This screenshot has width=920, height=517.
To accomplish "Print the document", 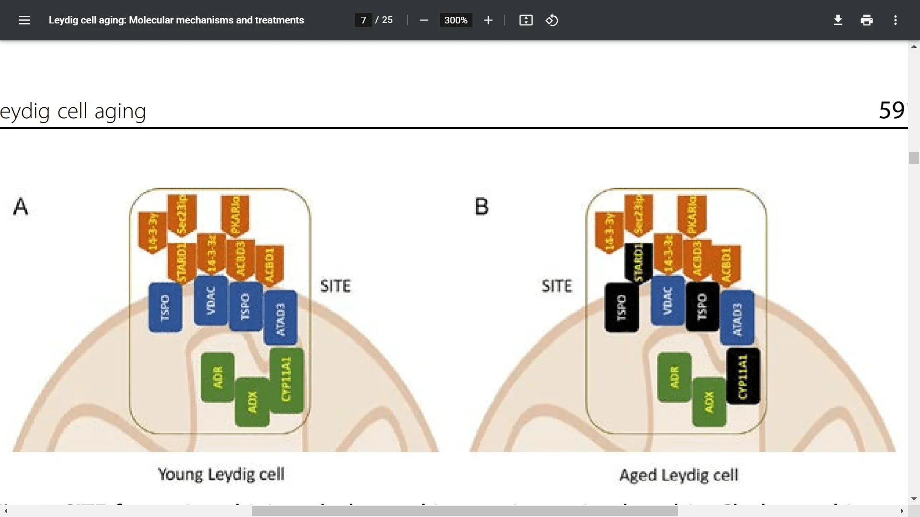I will tap(866, 20).
